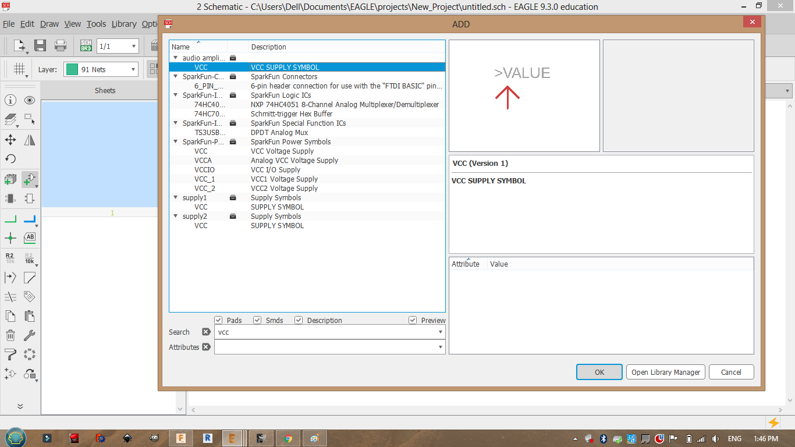Select the Name tool
Image resolution: width=795 pixels, height=447 pixels.
point(10,258)
